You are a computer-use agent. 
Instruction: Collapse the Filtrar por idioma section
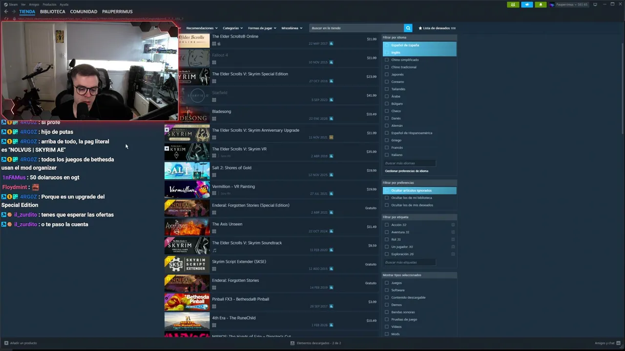[x=420, y=37]
